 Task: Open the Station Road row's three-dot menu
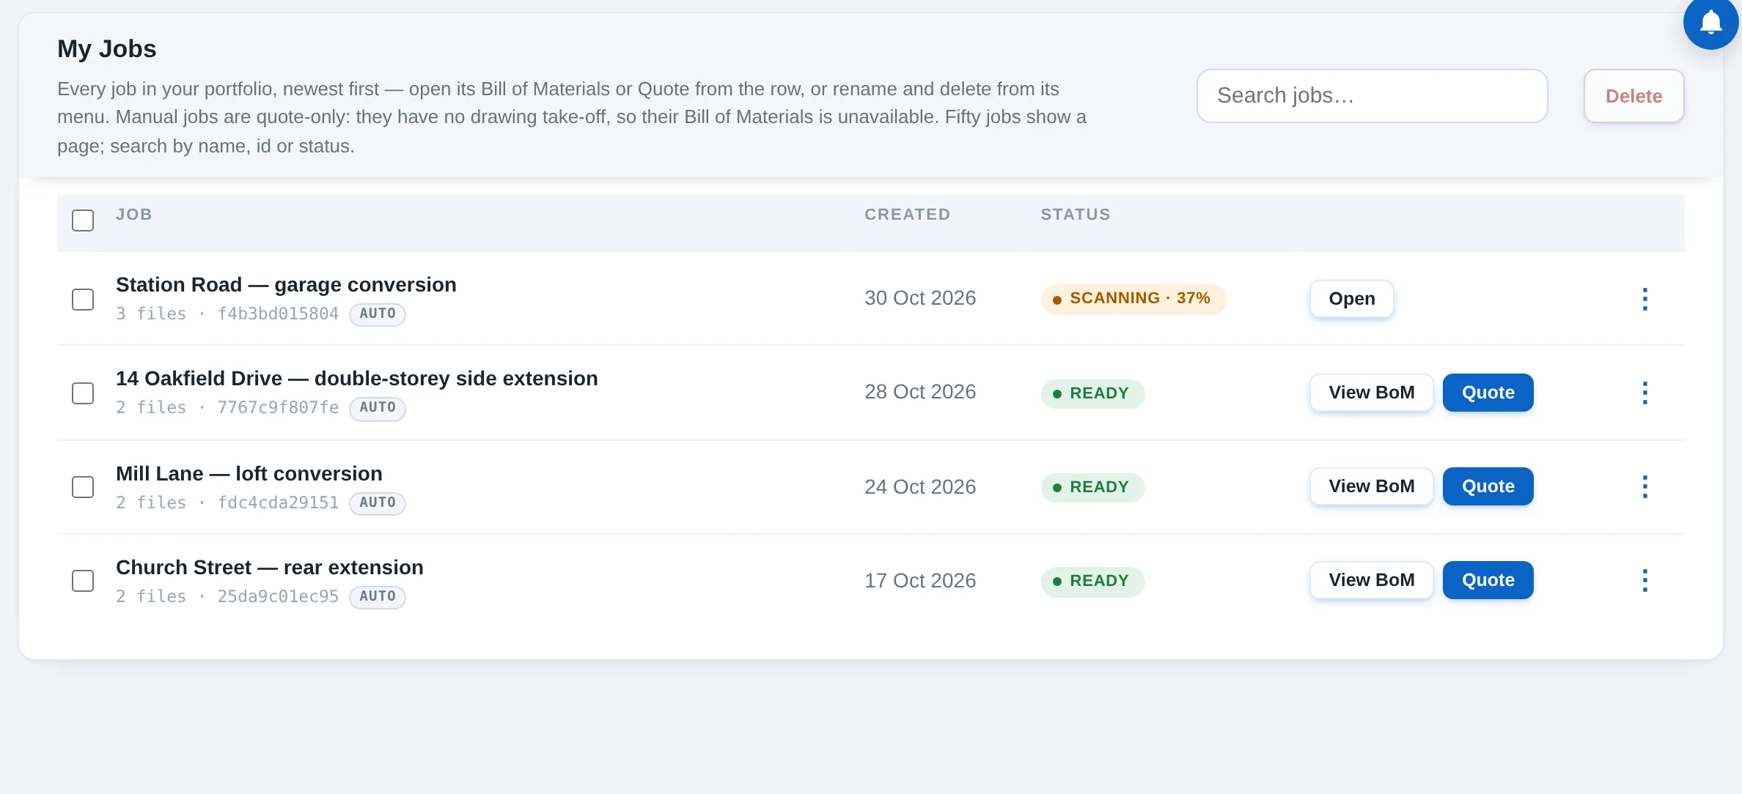point(1644,299)
